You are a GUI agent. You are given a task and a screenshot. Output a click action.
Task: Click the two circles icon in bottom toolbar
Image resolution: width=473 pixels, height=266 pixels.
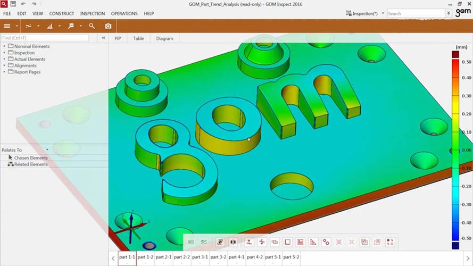point(326,242)
